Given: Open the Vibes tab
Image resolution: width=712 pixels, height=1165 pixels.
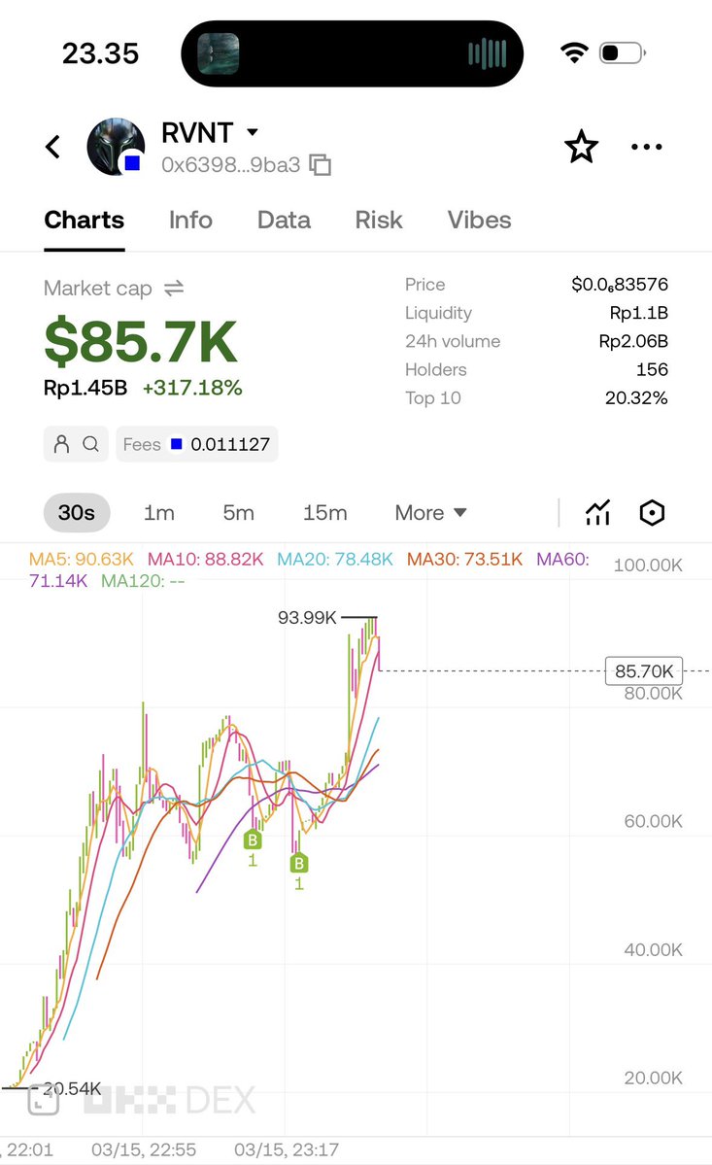Looking at the screenshot, I should [x=479, y=220].
